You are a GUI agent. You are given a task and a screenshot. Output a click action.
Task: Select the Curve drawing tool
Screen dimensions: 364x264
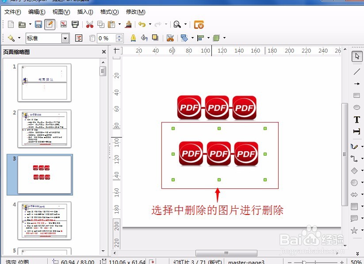[354, 146]
